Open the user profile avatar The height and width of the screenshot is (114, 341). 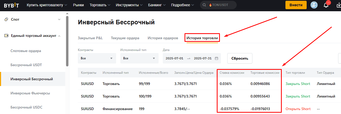click(314, 5)
